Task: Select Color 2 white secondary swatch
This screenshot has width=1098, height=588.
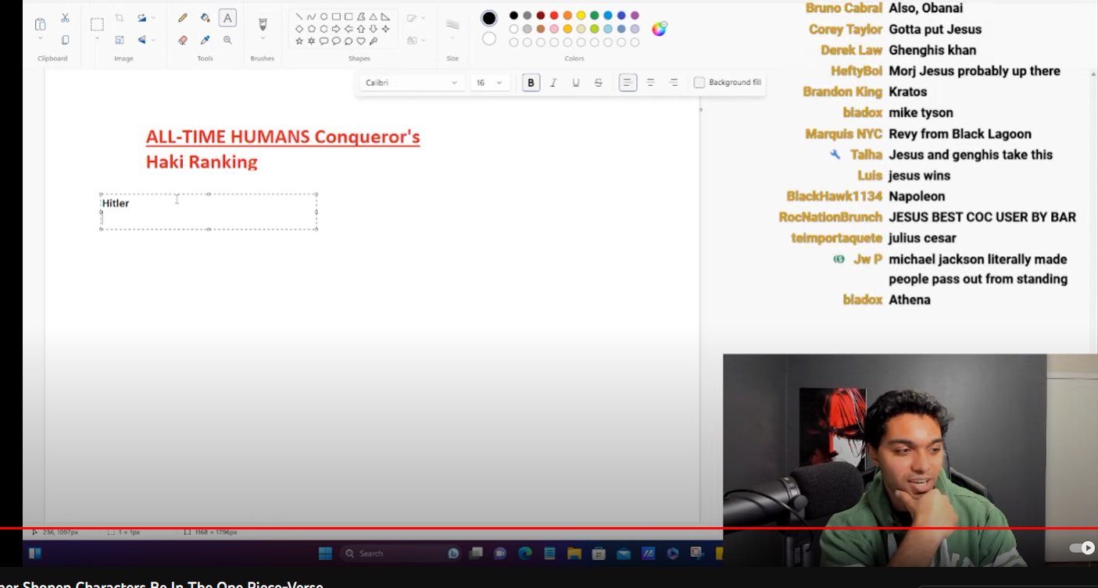Action: pos(489,38)
